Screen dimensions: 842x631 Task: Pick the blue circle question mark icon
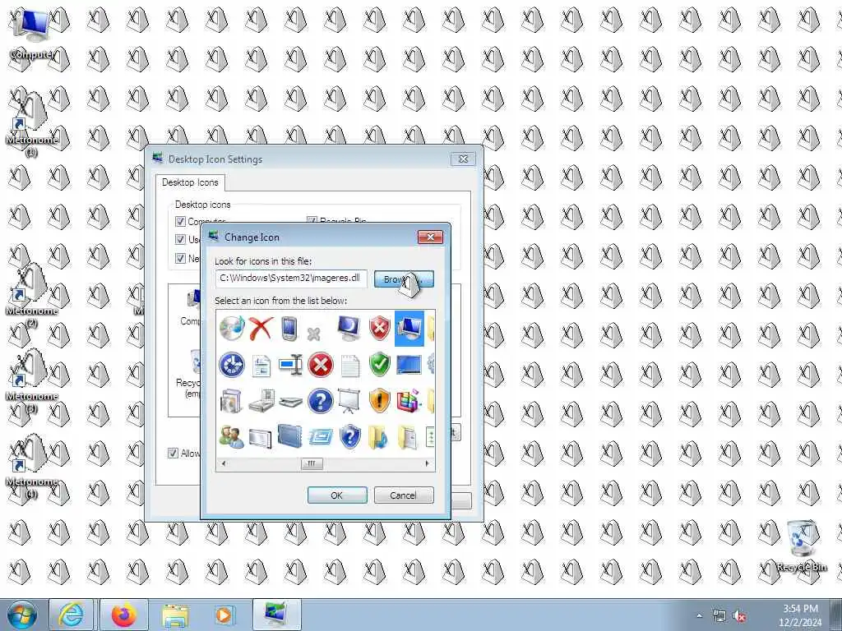(320, 401)
